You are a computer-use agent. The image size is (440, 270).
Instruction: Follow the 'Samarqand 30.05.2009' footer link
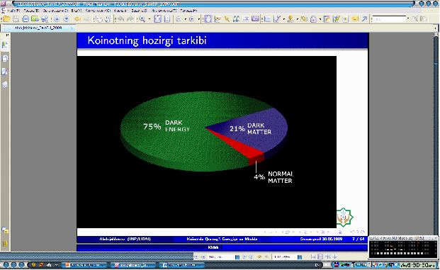click(x=321, y=239)
